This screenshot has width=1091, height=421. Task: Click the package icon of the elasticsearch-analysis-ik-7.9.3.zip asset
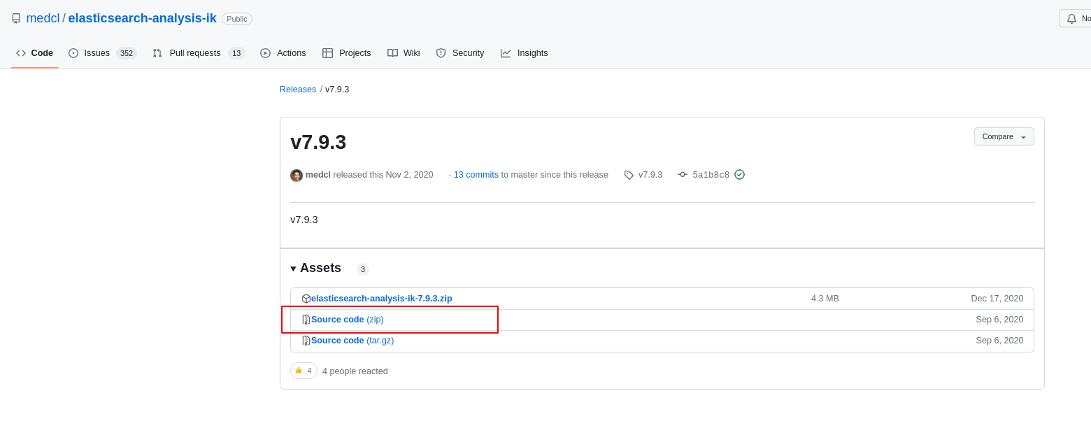[x=306, y=299]
